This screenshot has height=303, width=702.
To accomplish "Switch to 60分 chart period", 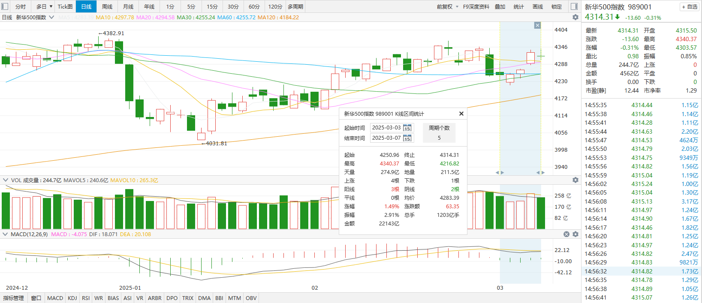I will tap(254, 6).
